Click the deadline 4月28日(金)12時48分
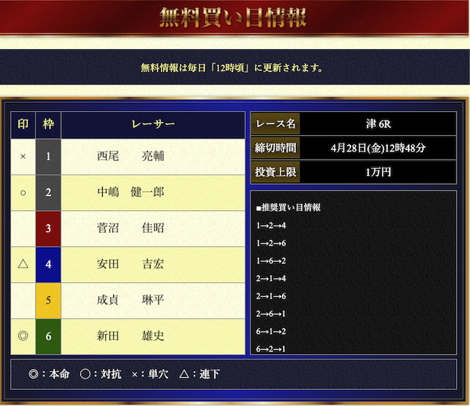The height and width of the screenshot is (406, 470). [378, 148]
